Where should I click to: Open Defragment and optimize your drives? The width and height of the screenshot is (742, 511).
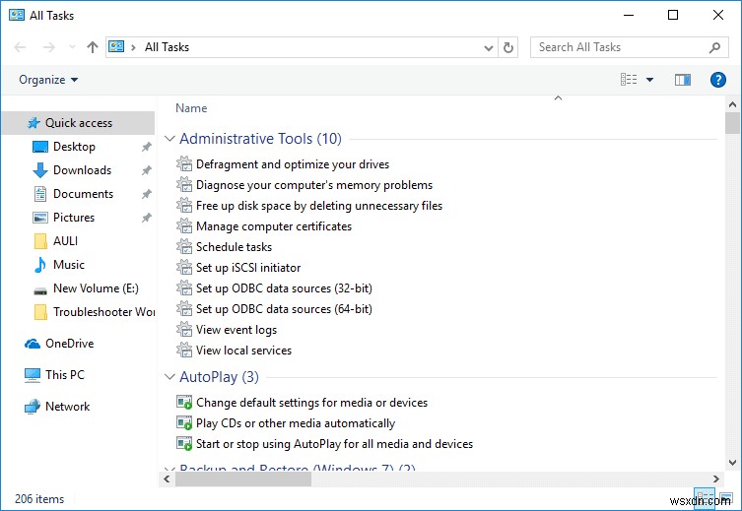pyautogui.click(x=292, y=164)
